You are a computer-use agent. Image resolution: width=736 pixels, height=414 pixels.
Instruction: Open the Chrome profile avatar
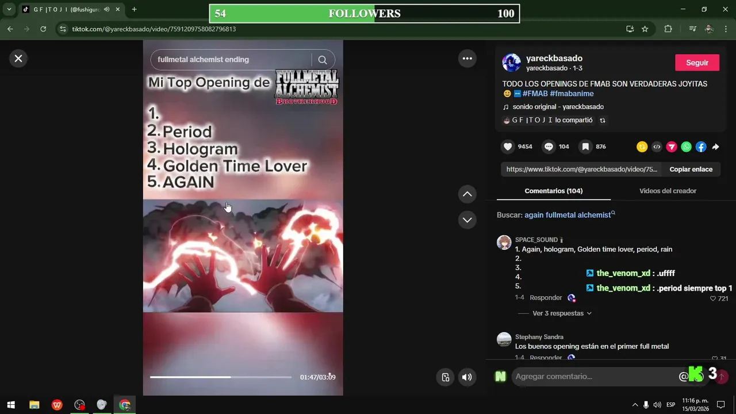tap(709, 29)
